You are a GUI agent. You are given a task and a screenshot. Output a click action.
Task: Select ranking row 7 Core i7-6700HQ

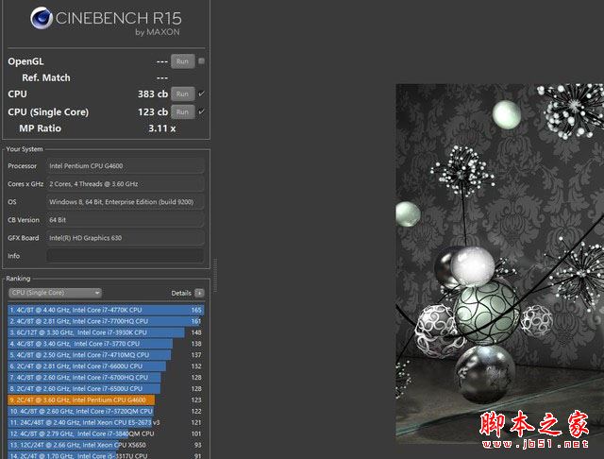pos(106,377)
